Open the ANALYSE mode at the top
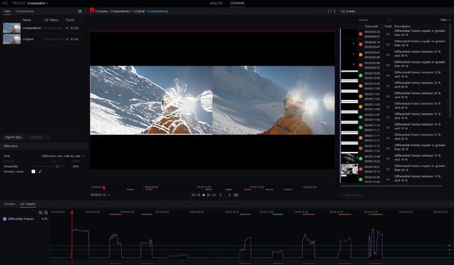The height and width of the screenshot is (265, 454). click(x=216, y=3)
